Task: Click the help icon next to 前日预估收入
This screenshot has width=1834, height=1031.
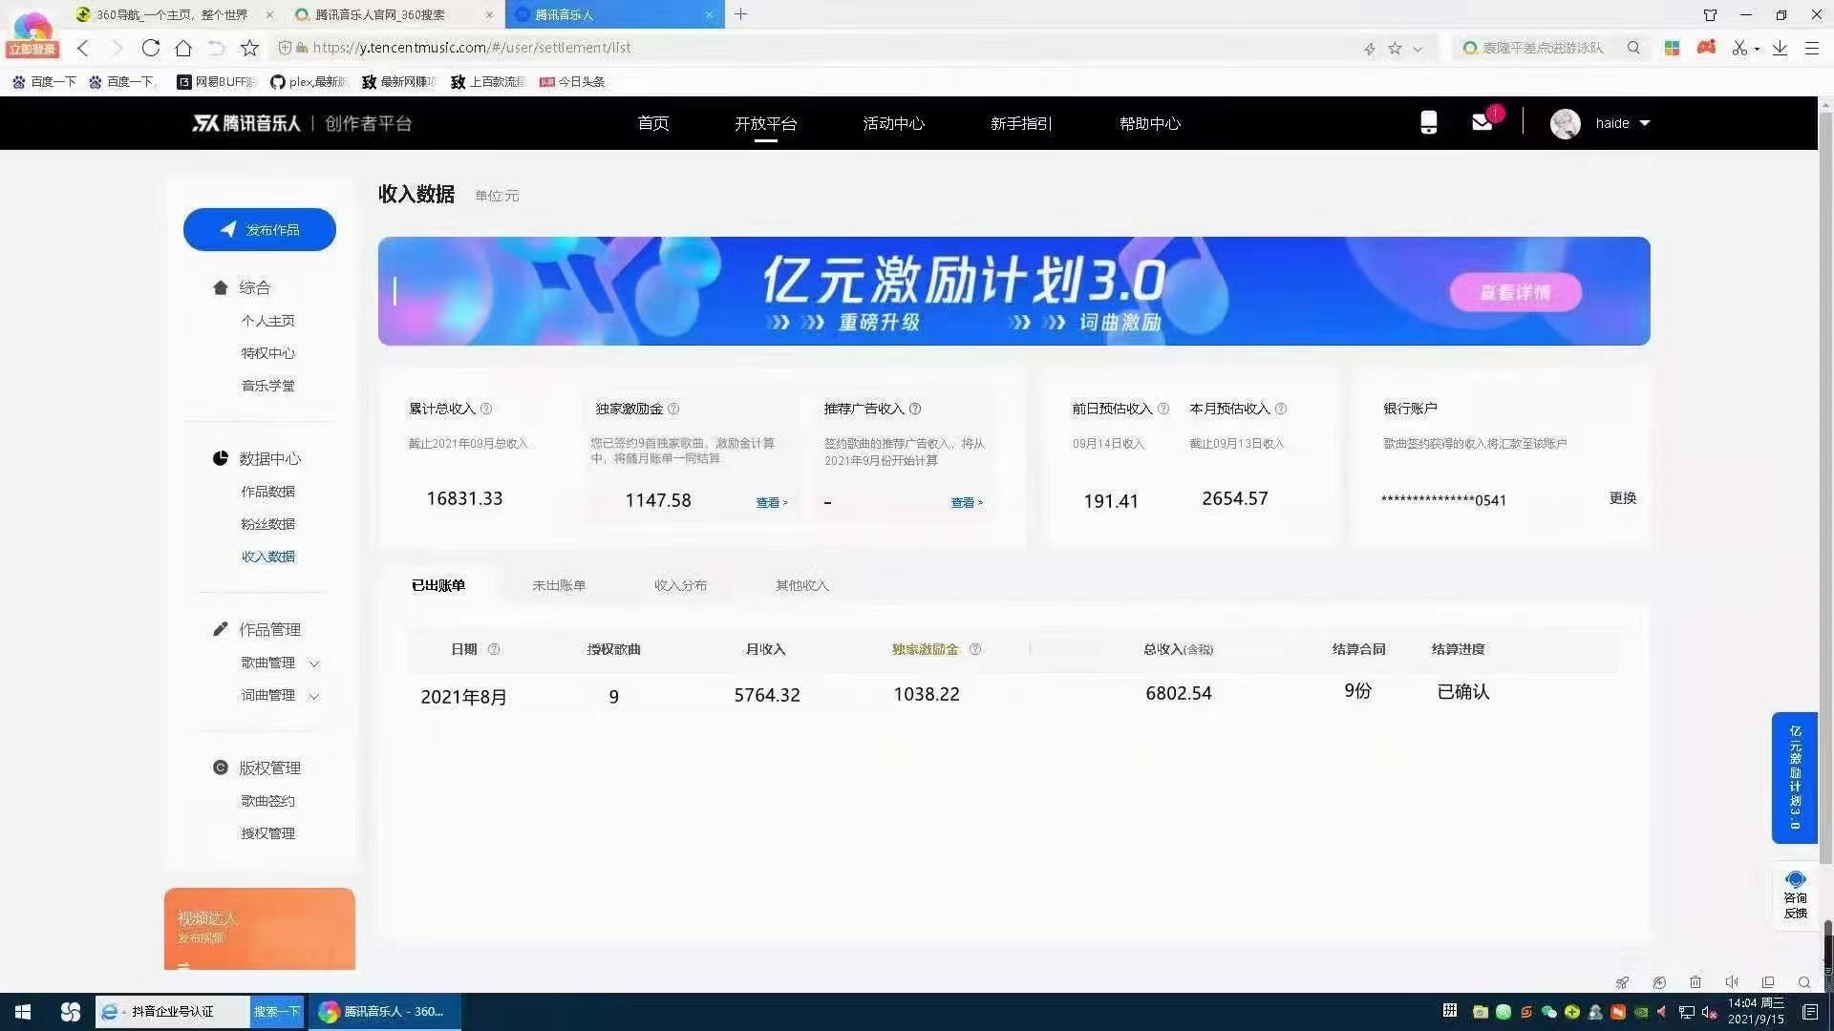Action: [1163, 409]
